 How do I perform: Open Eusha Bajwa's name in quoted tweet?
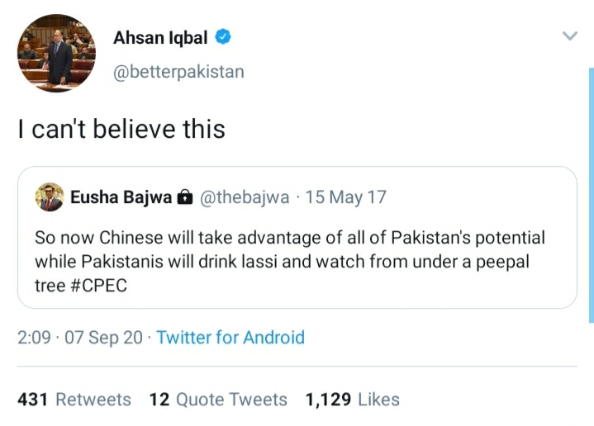(x=121, y=198)
